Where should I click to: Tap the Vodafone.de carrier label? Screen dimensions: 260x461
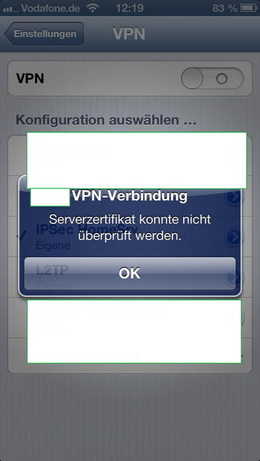[51, 8]
